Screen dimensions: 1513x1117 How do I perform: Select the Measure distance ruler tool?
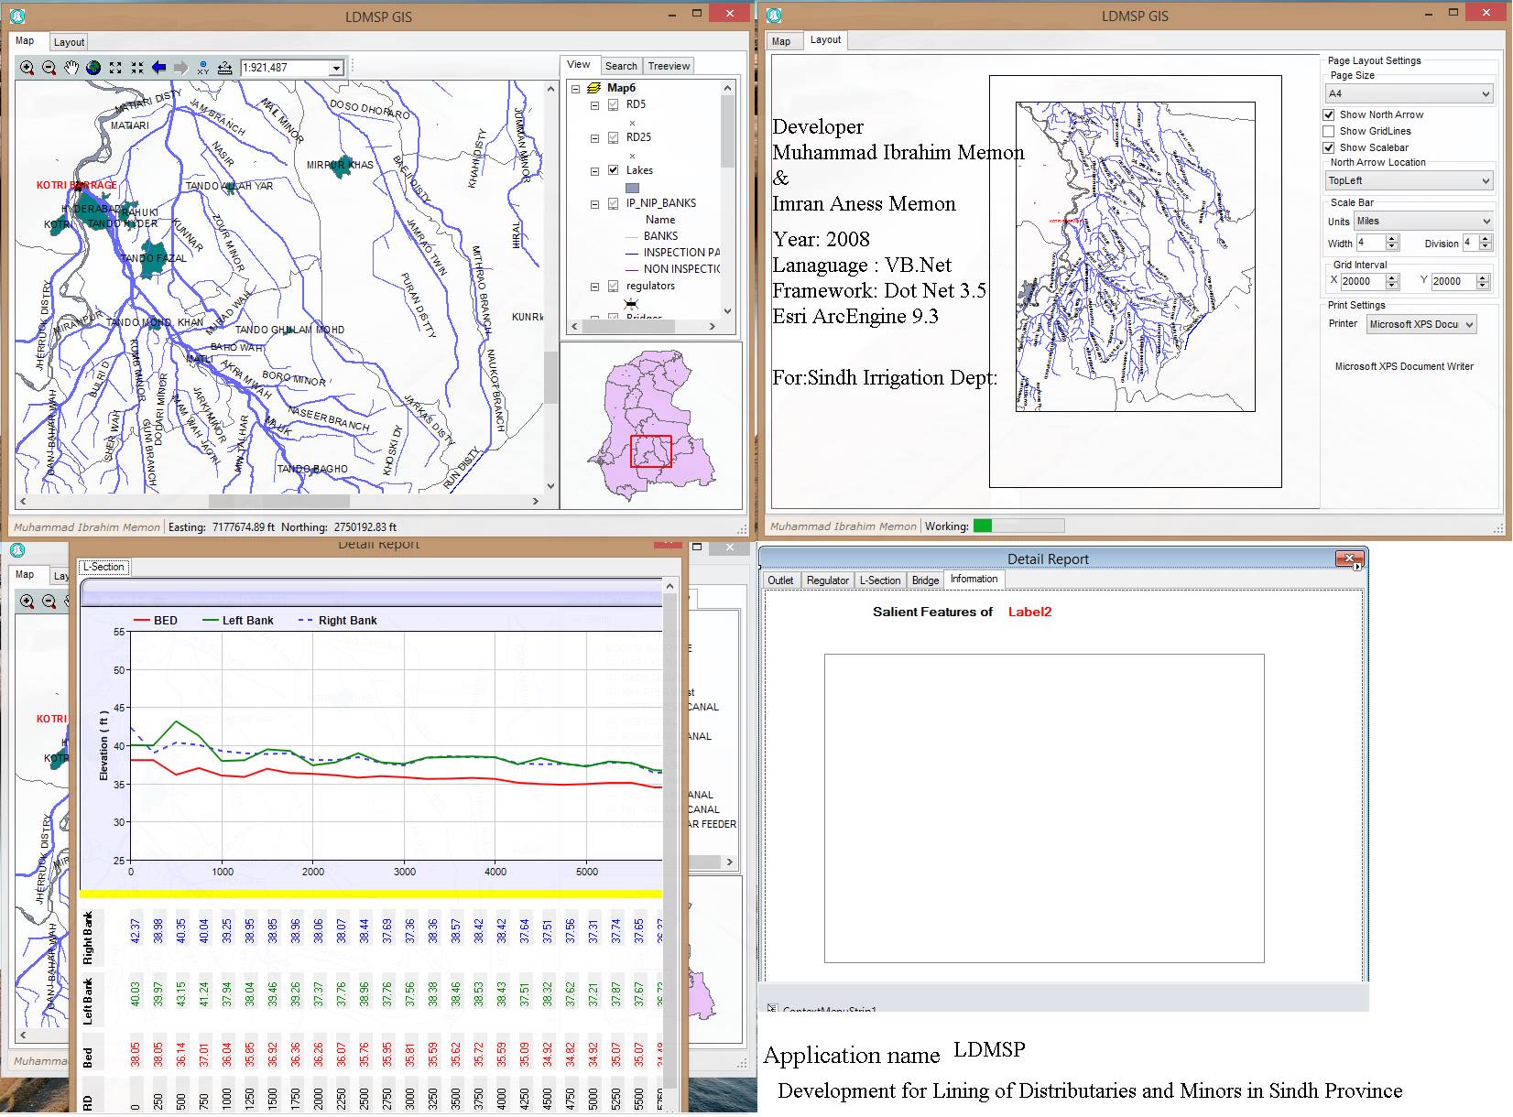(225, 68)
